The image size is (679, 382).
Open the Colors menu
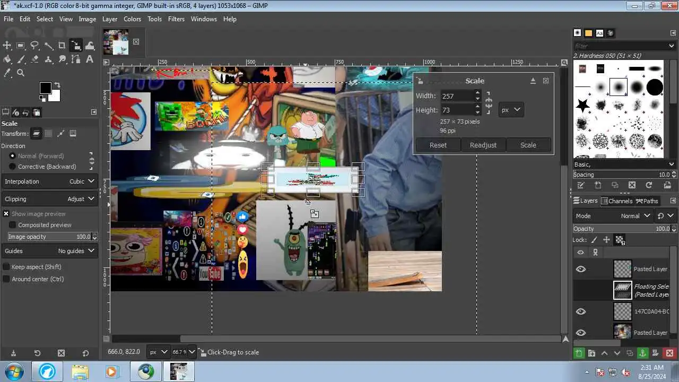click(x=132, y=19)
